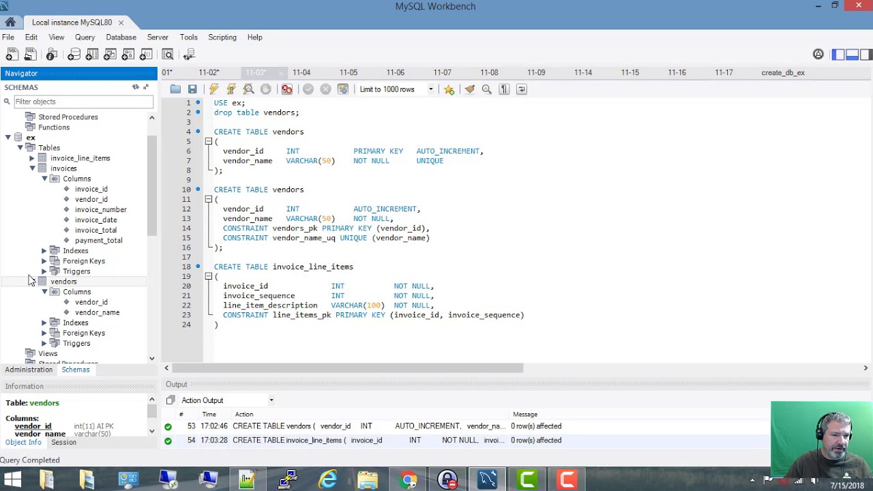Switch to the 11-04 query tab
Image resolution: width=873 pixels, height=491 pixels.
click(301, 72)
